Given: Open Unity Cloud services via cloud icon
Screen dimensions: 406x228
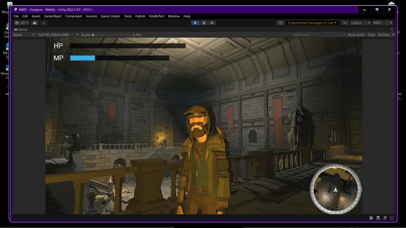Looking at the screenshot, I should tap(35, 23).
